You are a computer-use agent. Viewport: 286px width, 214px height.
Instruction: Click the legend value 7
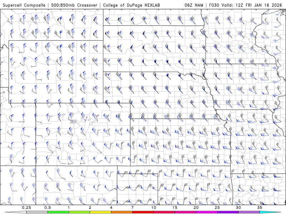pos(132,208)
